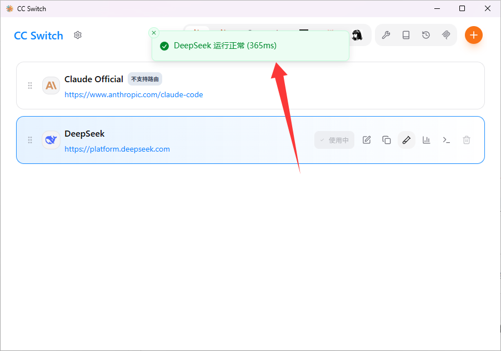
Task: Click the orange add provider plus button
Action: [474, 35]
